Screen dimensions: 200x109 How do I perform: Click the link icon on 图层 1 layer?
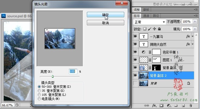150,60
